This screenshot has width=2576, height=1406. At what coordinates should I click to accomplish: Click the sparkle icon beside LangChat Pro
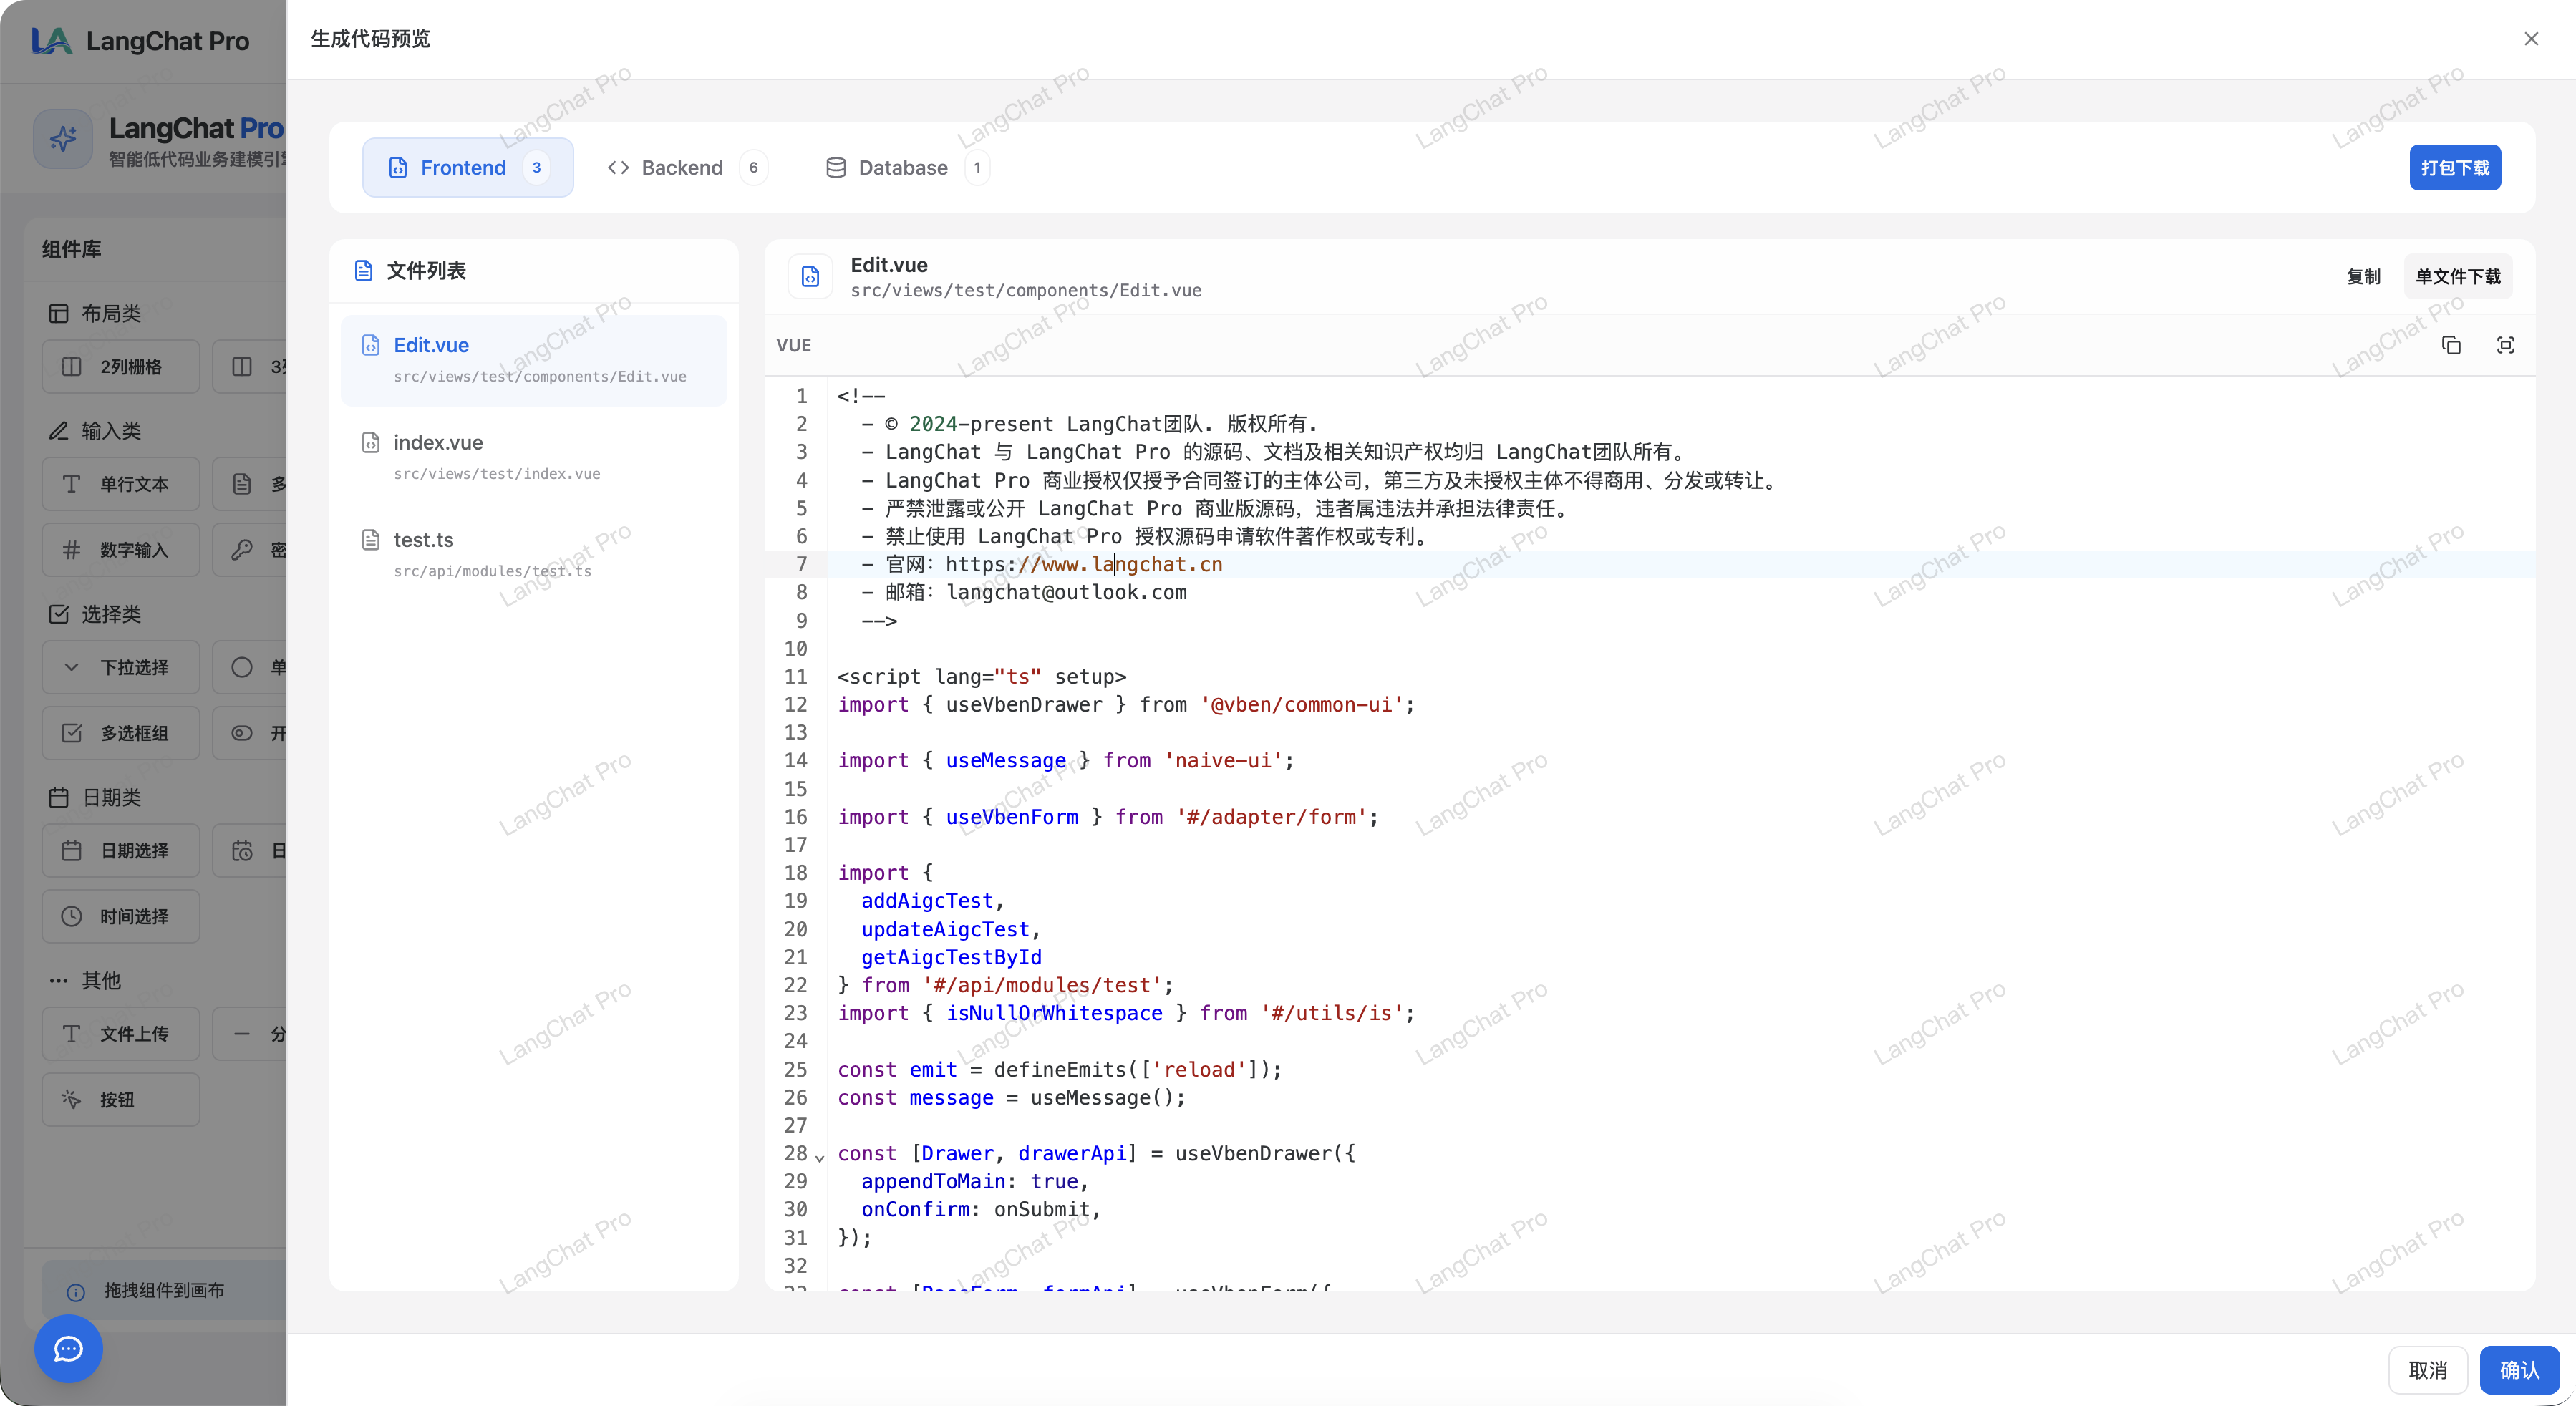(x=63, y=139)
